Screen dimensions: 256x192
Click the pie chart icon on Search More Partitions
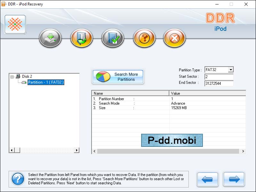103,76
